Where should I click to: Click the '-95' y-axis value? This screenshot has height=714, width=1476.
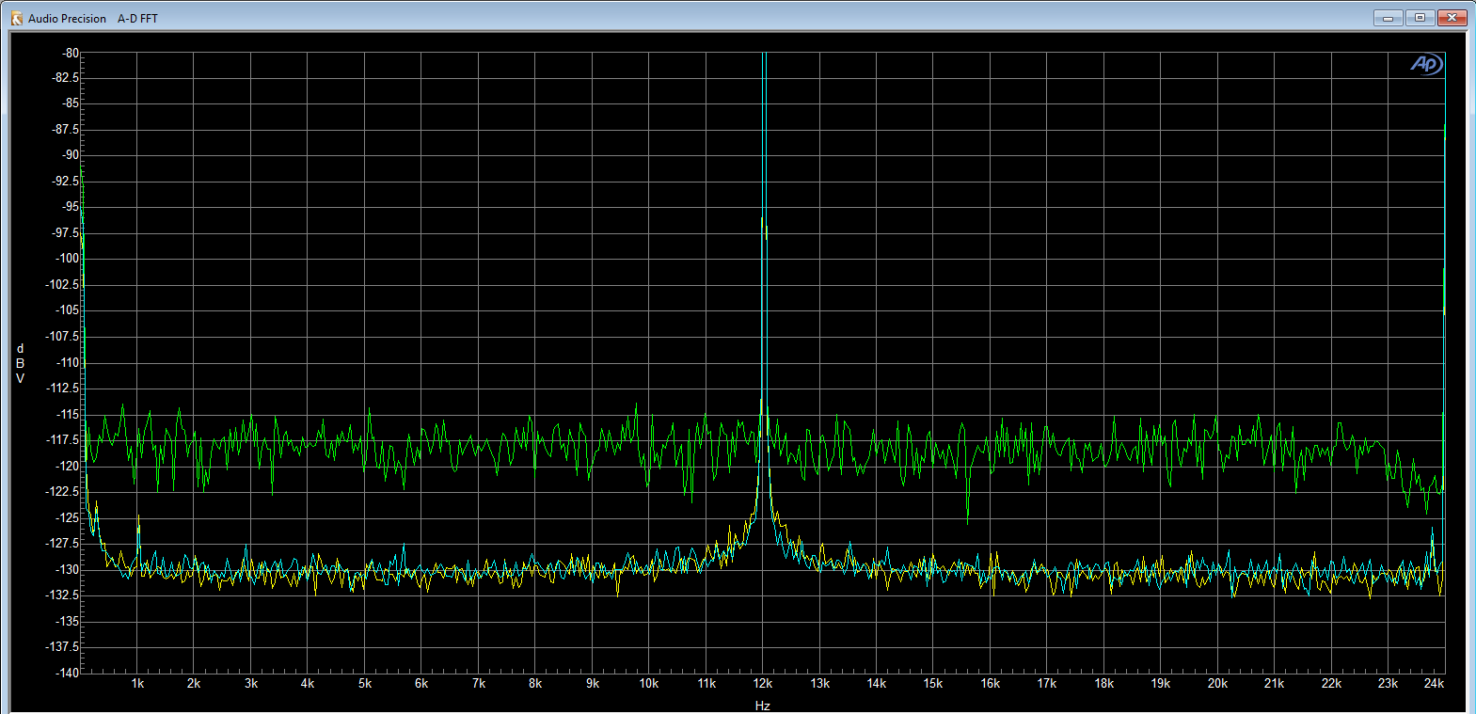point(71,206)
